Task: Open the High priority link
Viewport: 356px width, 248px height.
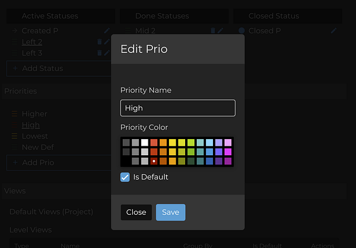Action: 31,125
